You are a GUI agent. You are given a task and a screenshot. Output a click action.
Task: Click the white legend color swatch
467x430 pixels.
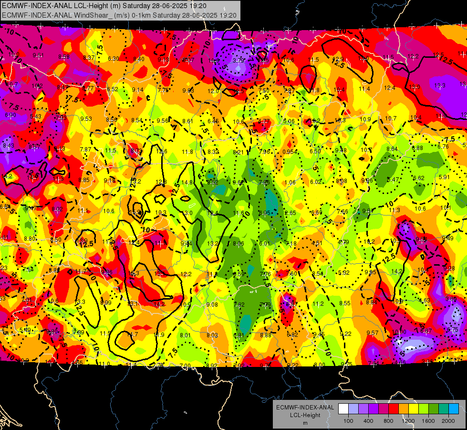coord(343,409)
